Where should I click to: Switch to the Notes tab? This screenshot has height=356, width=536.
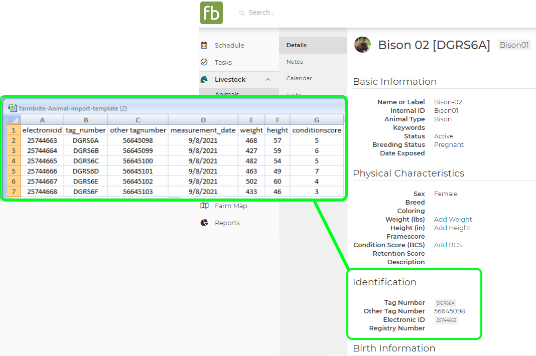[295, 62]
